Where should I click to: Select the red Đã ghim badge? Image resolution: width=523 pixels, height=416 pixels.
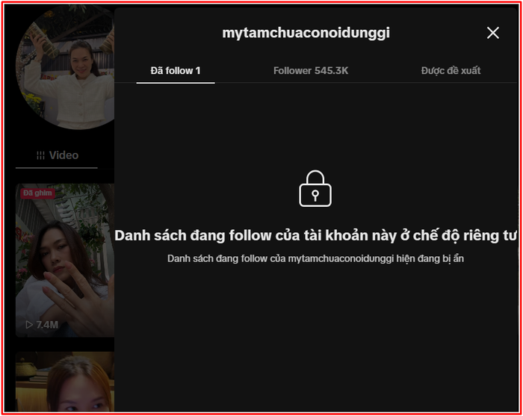click(x=37, y=193)
